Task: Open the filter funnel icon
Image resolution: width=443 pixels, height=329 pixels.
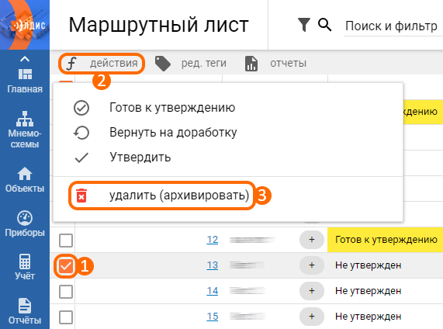Action: click(x=304, y=25)
